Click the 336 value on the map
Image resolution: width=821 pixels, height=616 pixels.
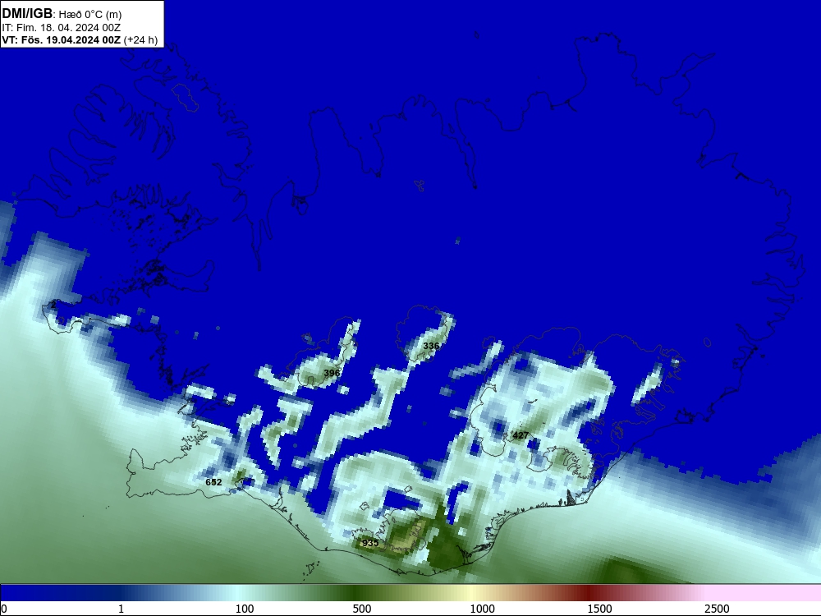[431, 346]
